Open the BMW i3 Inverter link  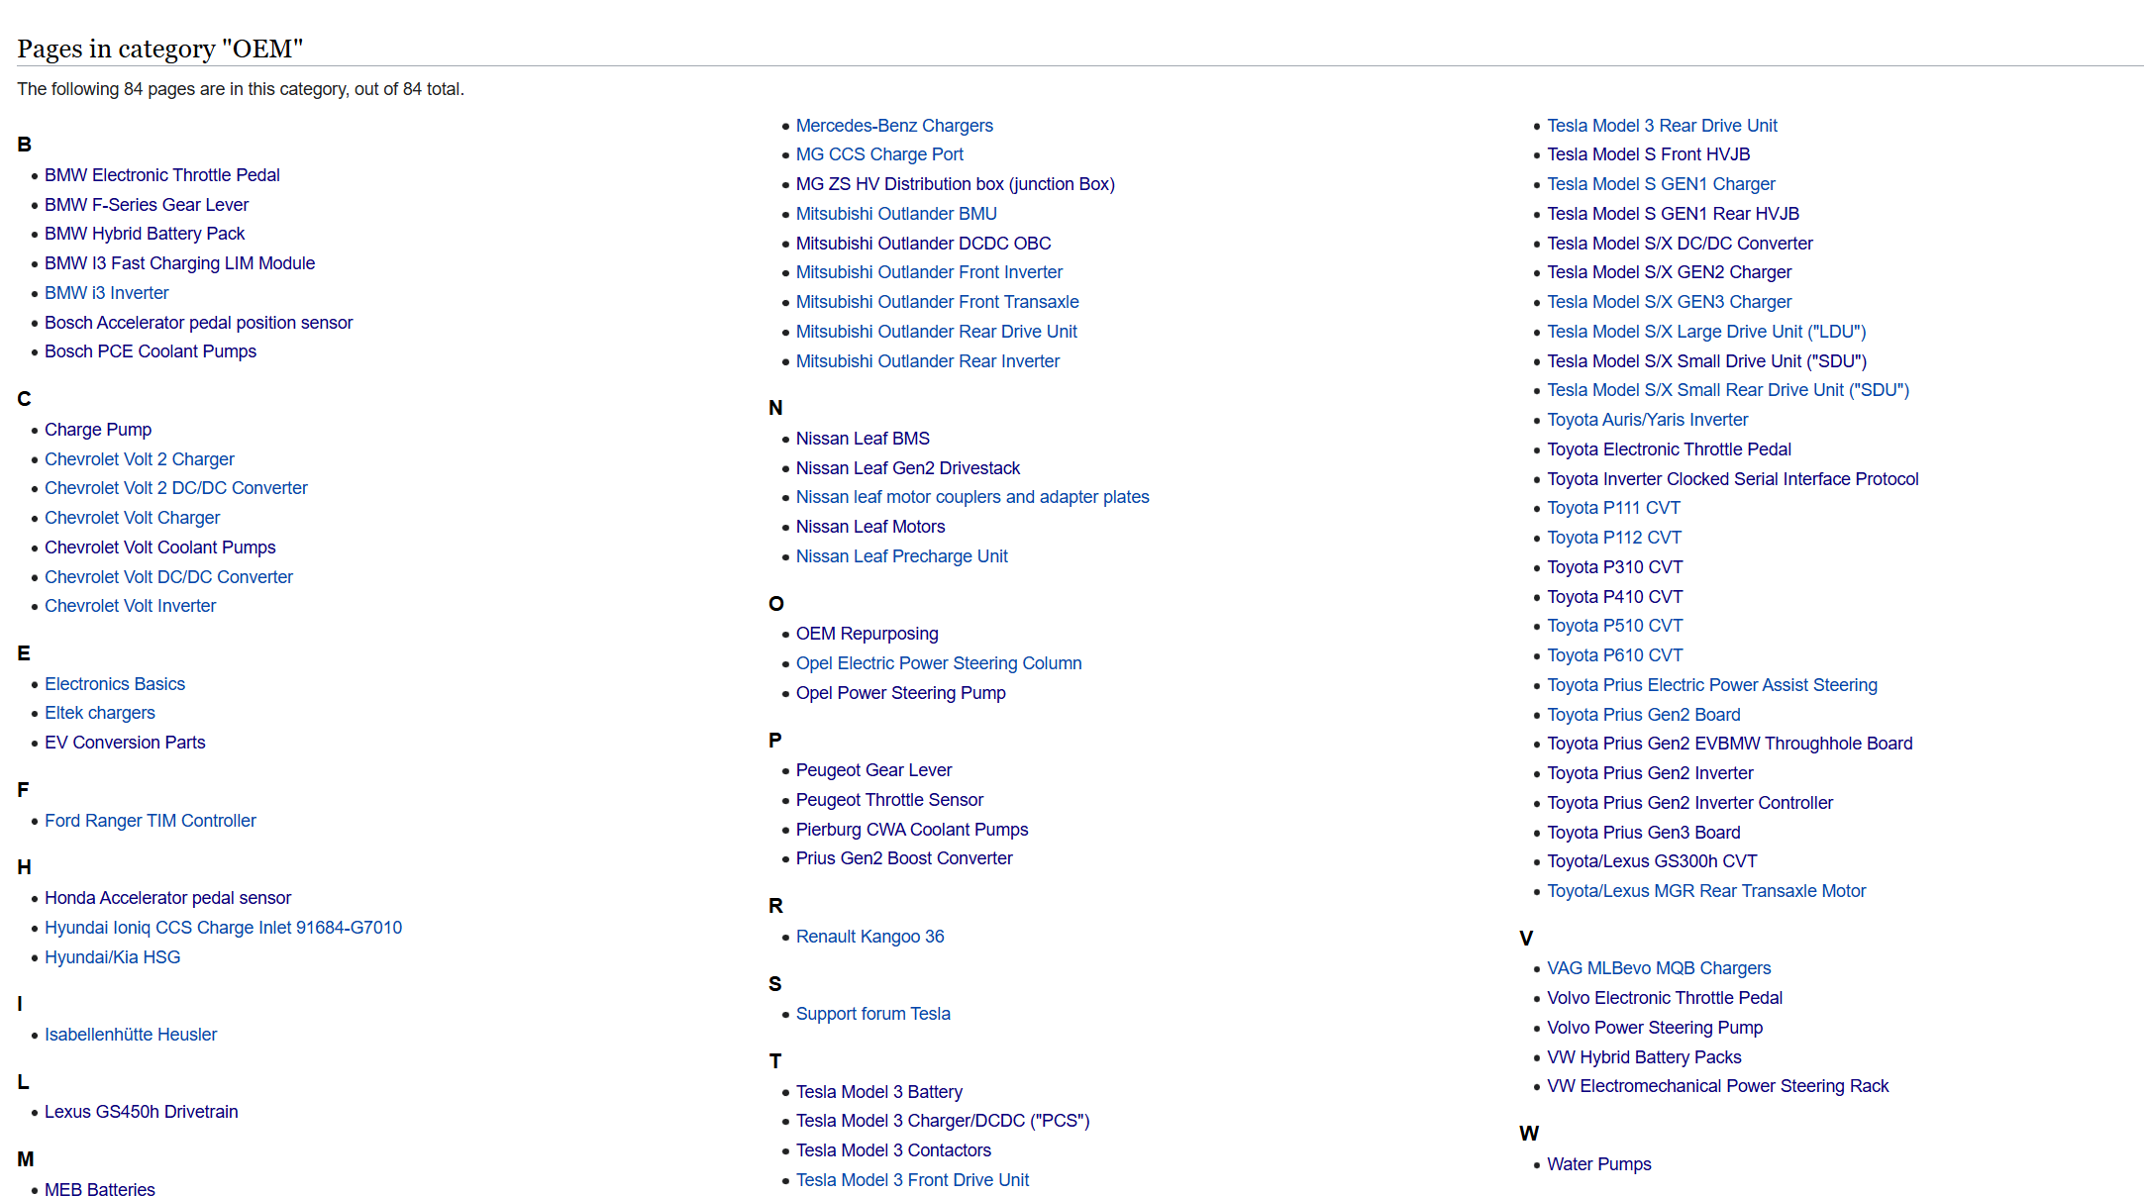pos(106,293)
